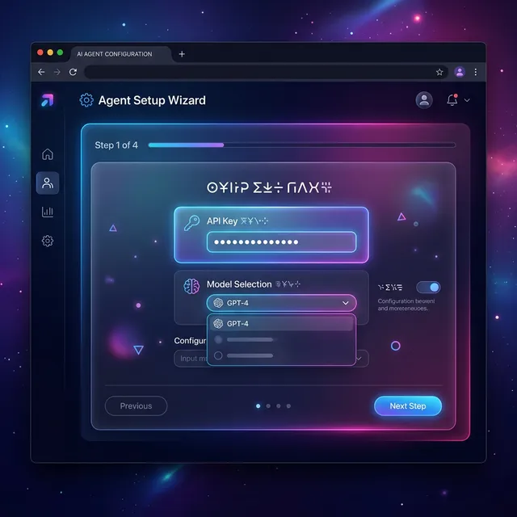Click the brain icon beside Model Selection
Image resolution: width=517 pixels, height=517 pixels.
coord(191,286)
